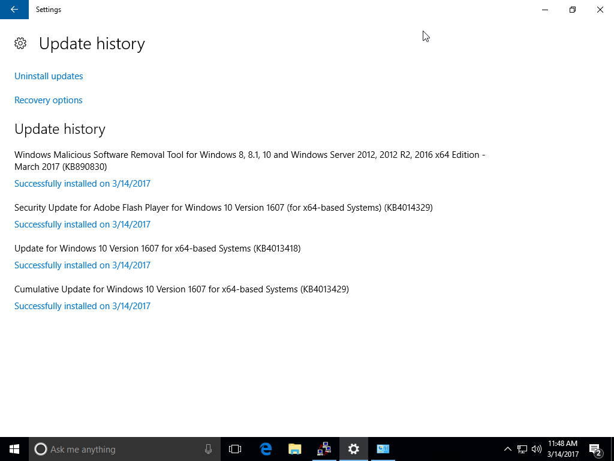
Task: View install status for Cumulative Update KB4013429
Action: (82, 306)
